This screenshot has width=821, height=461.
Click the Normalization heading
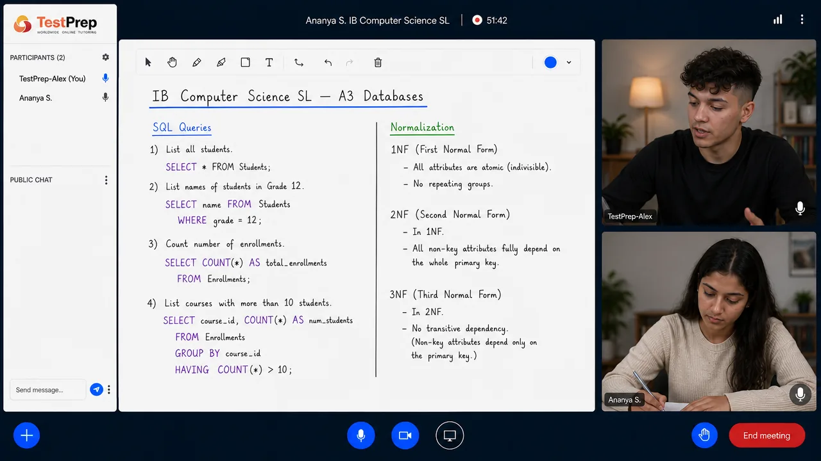pyautogui.click(x=422, y=127)
